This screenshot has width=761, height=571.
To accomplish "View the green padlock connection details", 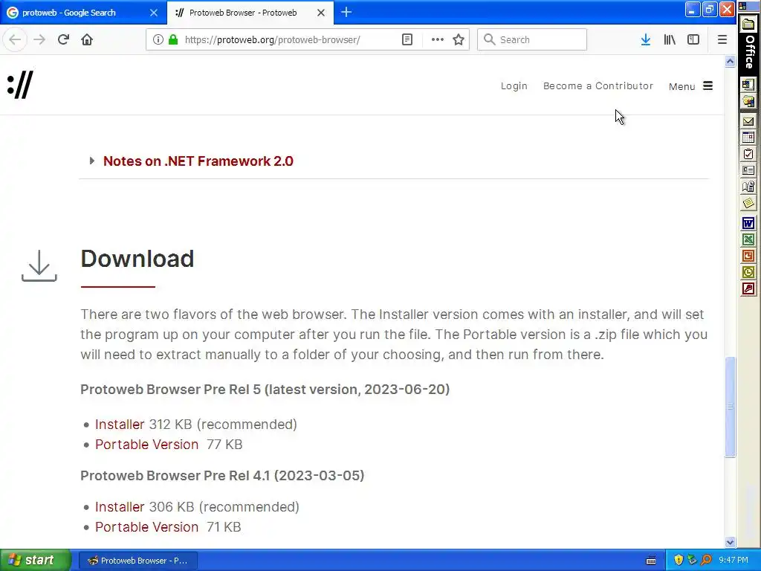I will click(172, 39).
